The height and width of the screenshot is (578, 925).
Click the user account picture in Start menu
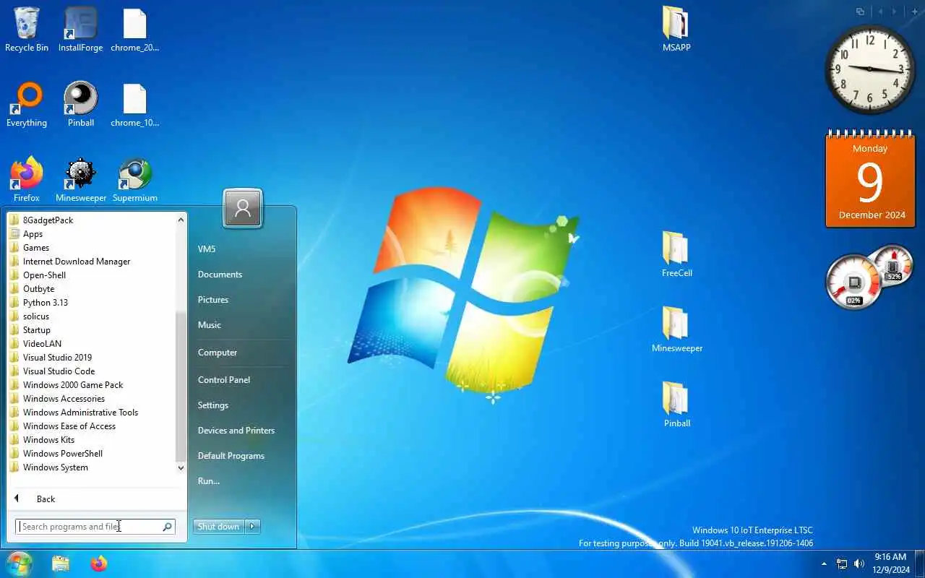[243, 209]
